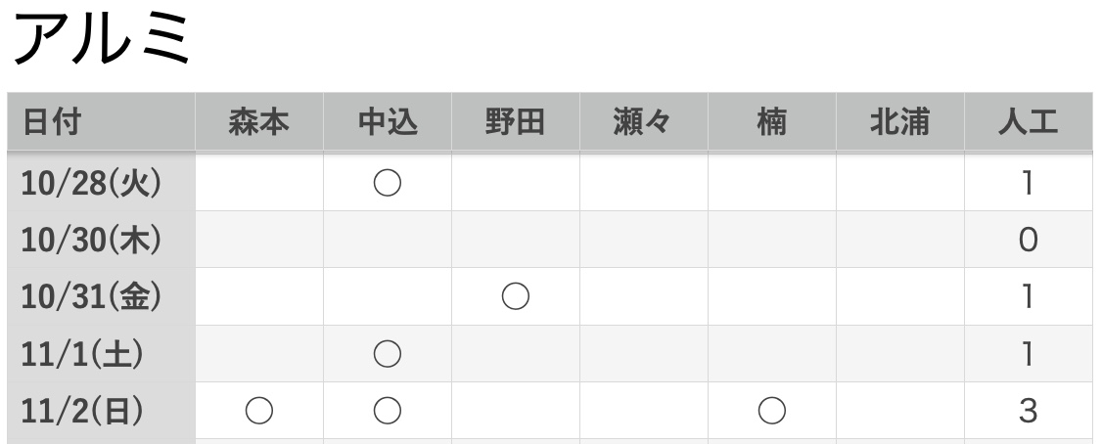Click the 楠 column header
1102x444 pixels.
point(772,122)
